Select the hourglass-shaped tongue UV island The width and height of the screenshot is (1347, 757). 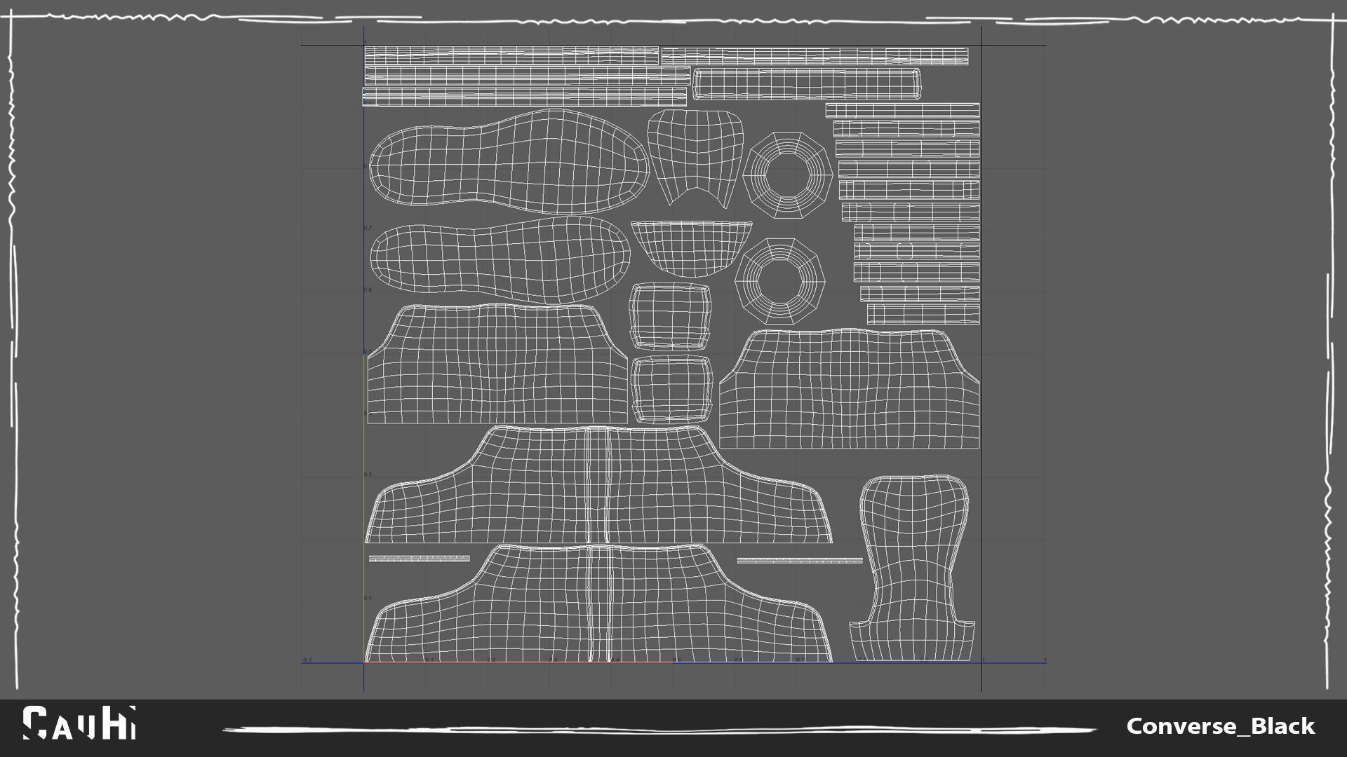click(912, 568)
